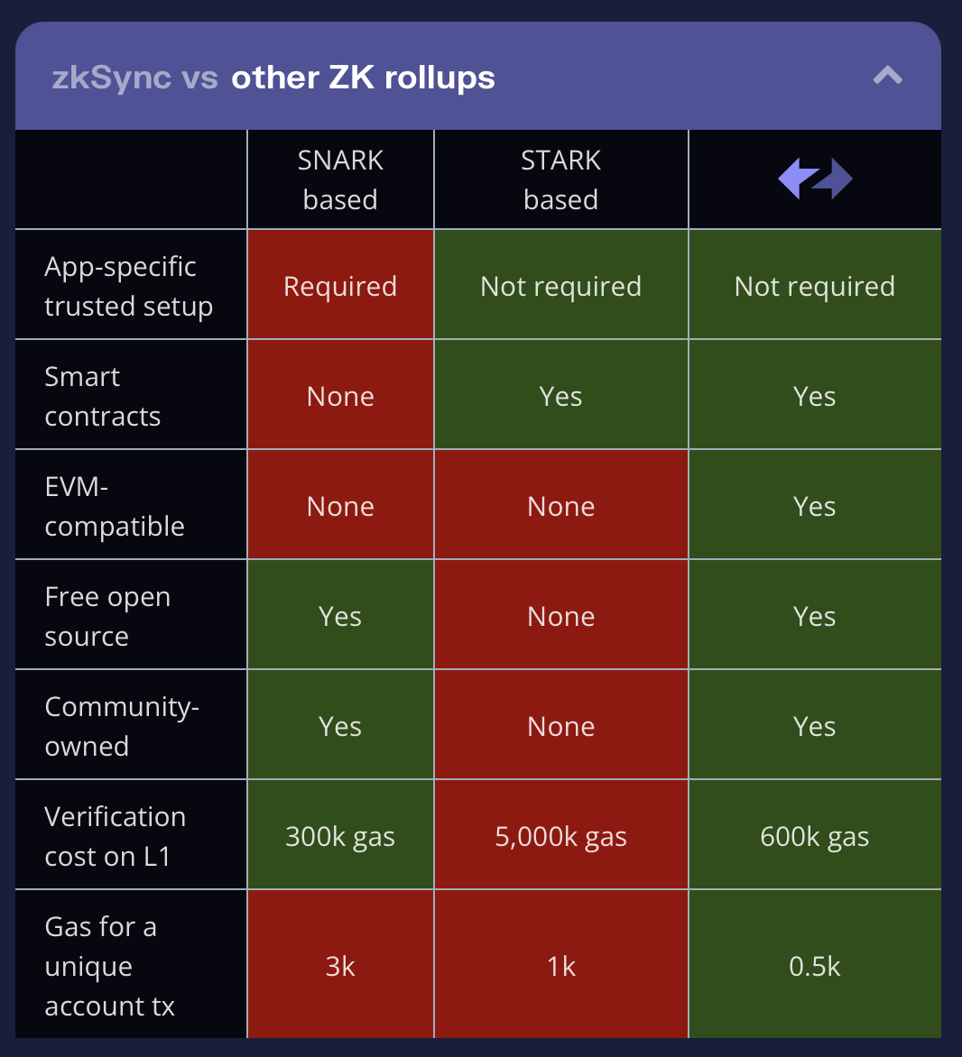The image size is (962, 1057).
Task: Click the Free open source row label
Action: pos(107,616)
